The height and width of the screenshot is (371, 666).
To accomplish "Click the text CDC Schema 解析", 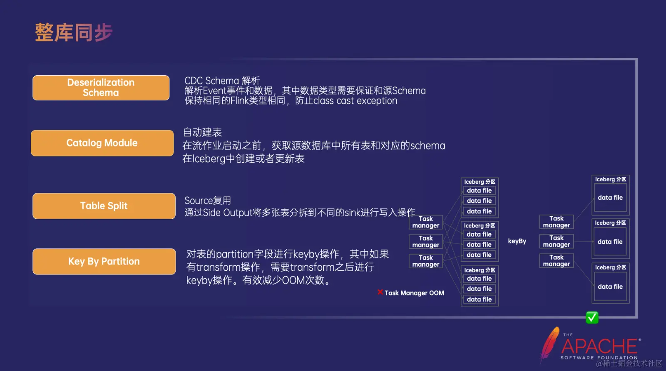I will pos(222,81).
